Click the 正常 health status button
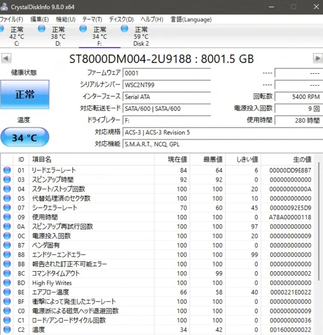This screenshot has width=323, height=335. pyautogui.click(x=25, y=94)
